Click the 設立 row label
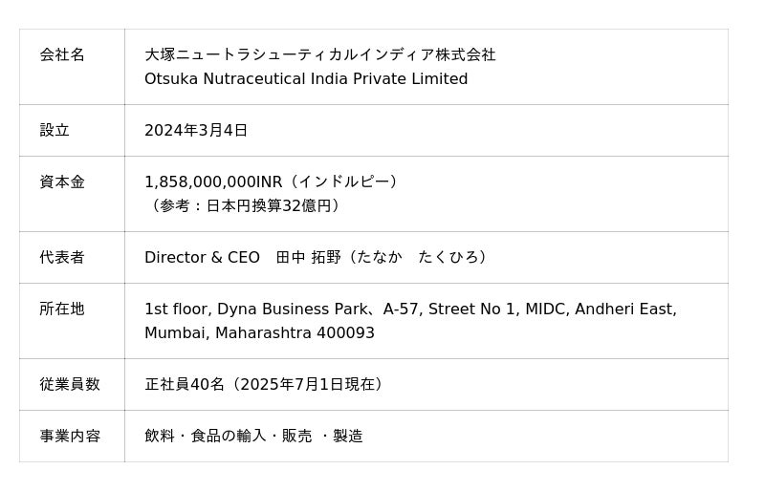Screen dimensions: 765x491 coord(55,131)
